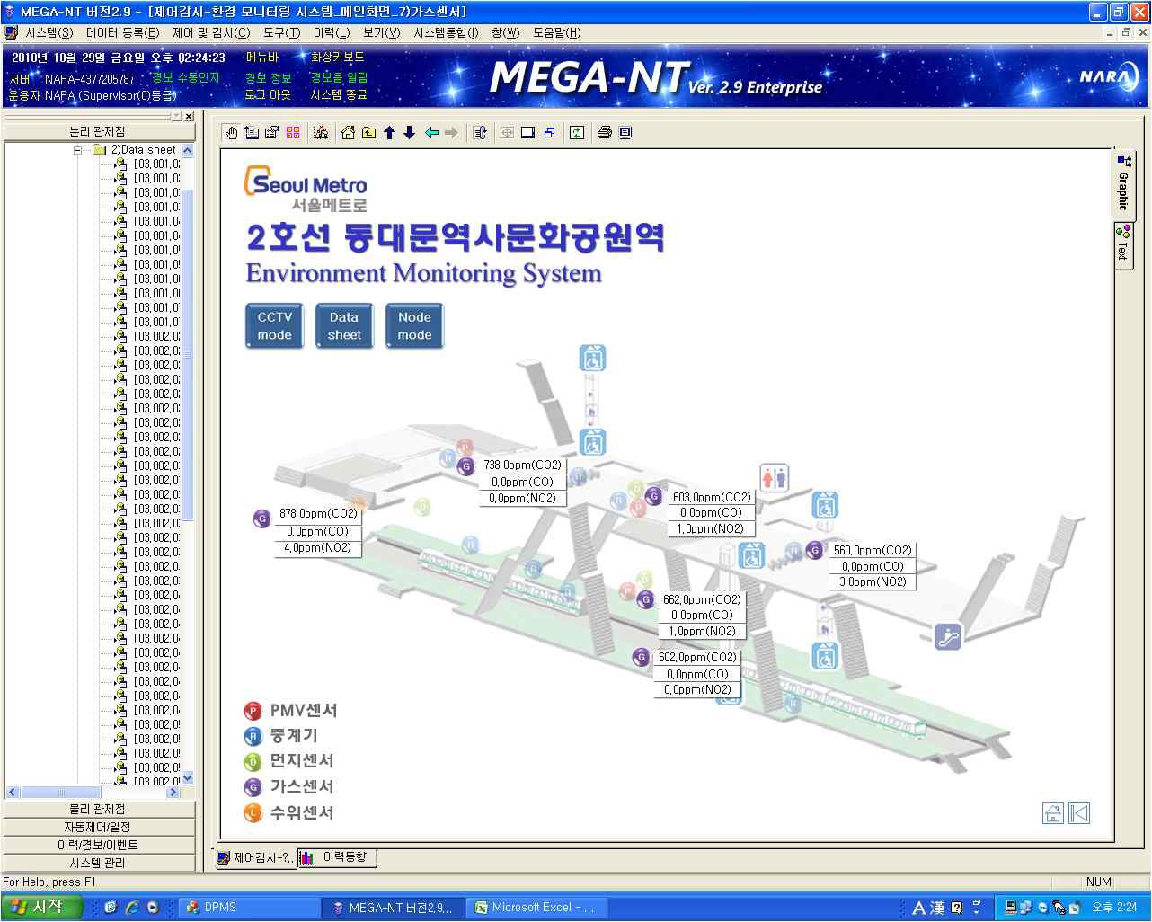Click the dark blue down arrow
The image size is (1152, 922).
click(409, 133)
